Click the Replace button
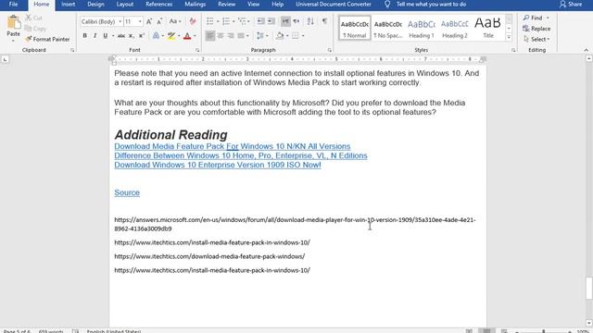The height and width of the screenshot is (333, 593). coord(536,29)
